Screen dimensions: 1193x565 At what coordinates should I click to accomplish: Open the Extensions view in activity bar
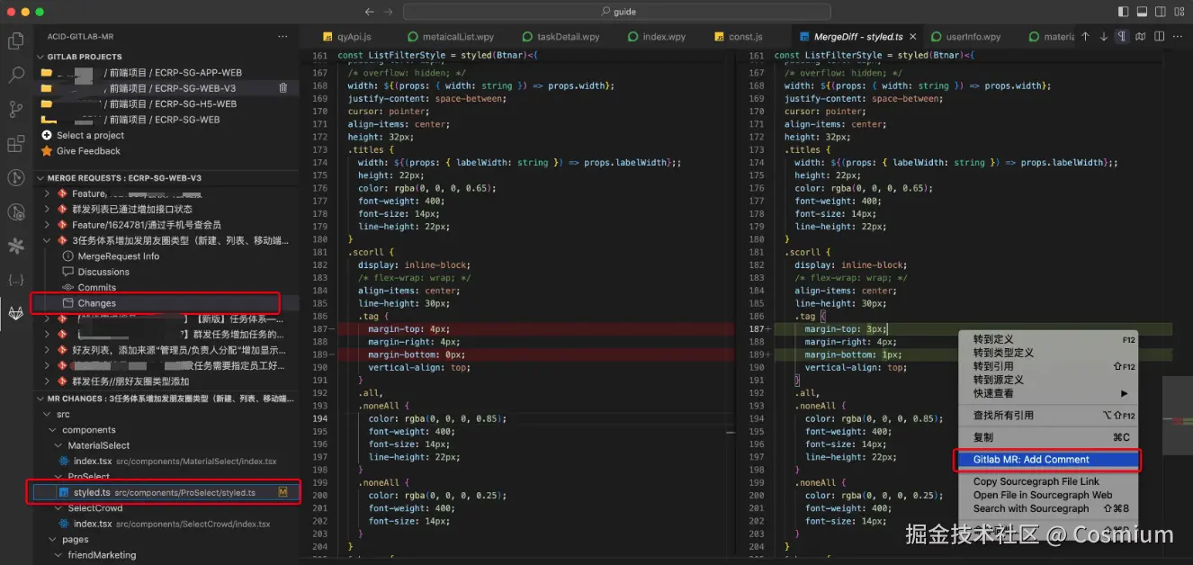[x=15, y=144]
